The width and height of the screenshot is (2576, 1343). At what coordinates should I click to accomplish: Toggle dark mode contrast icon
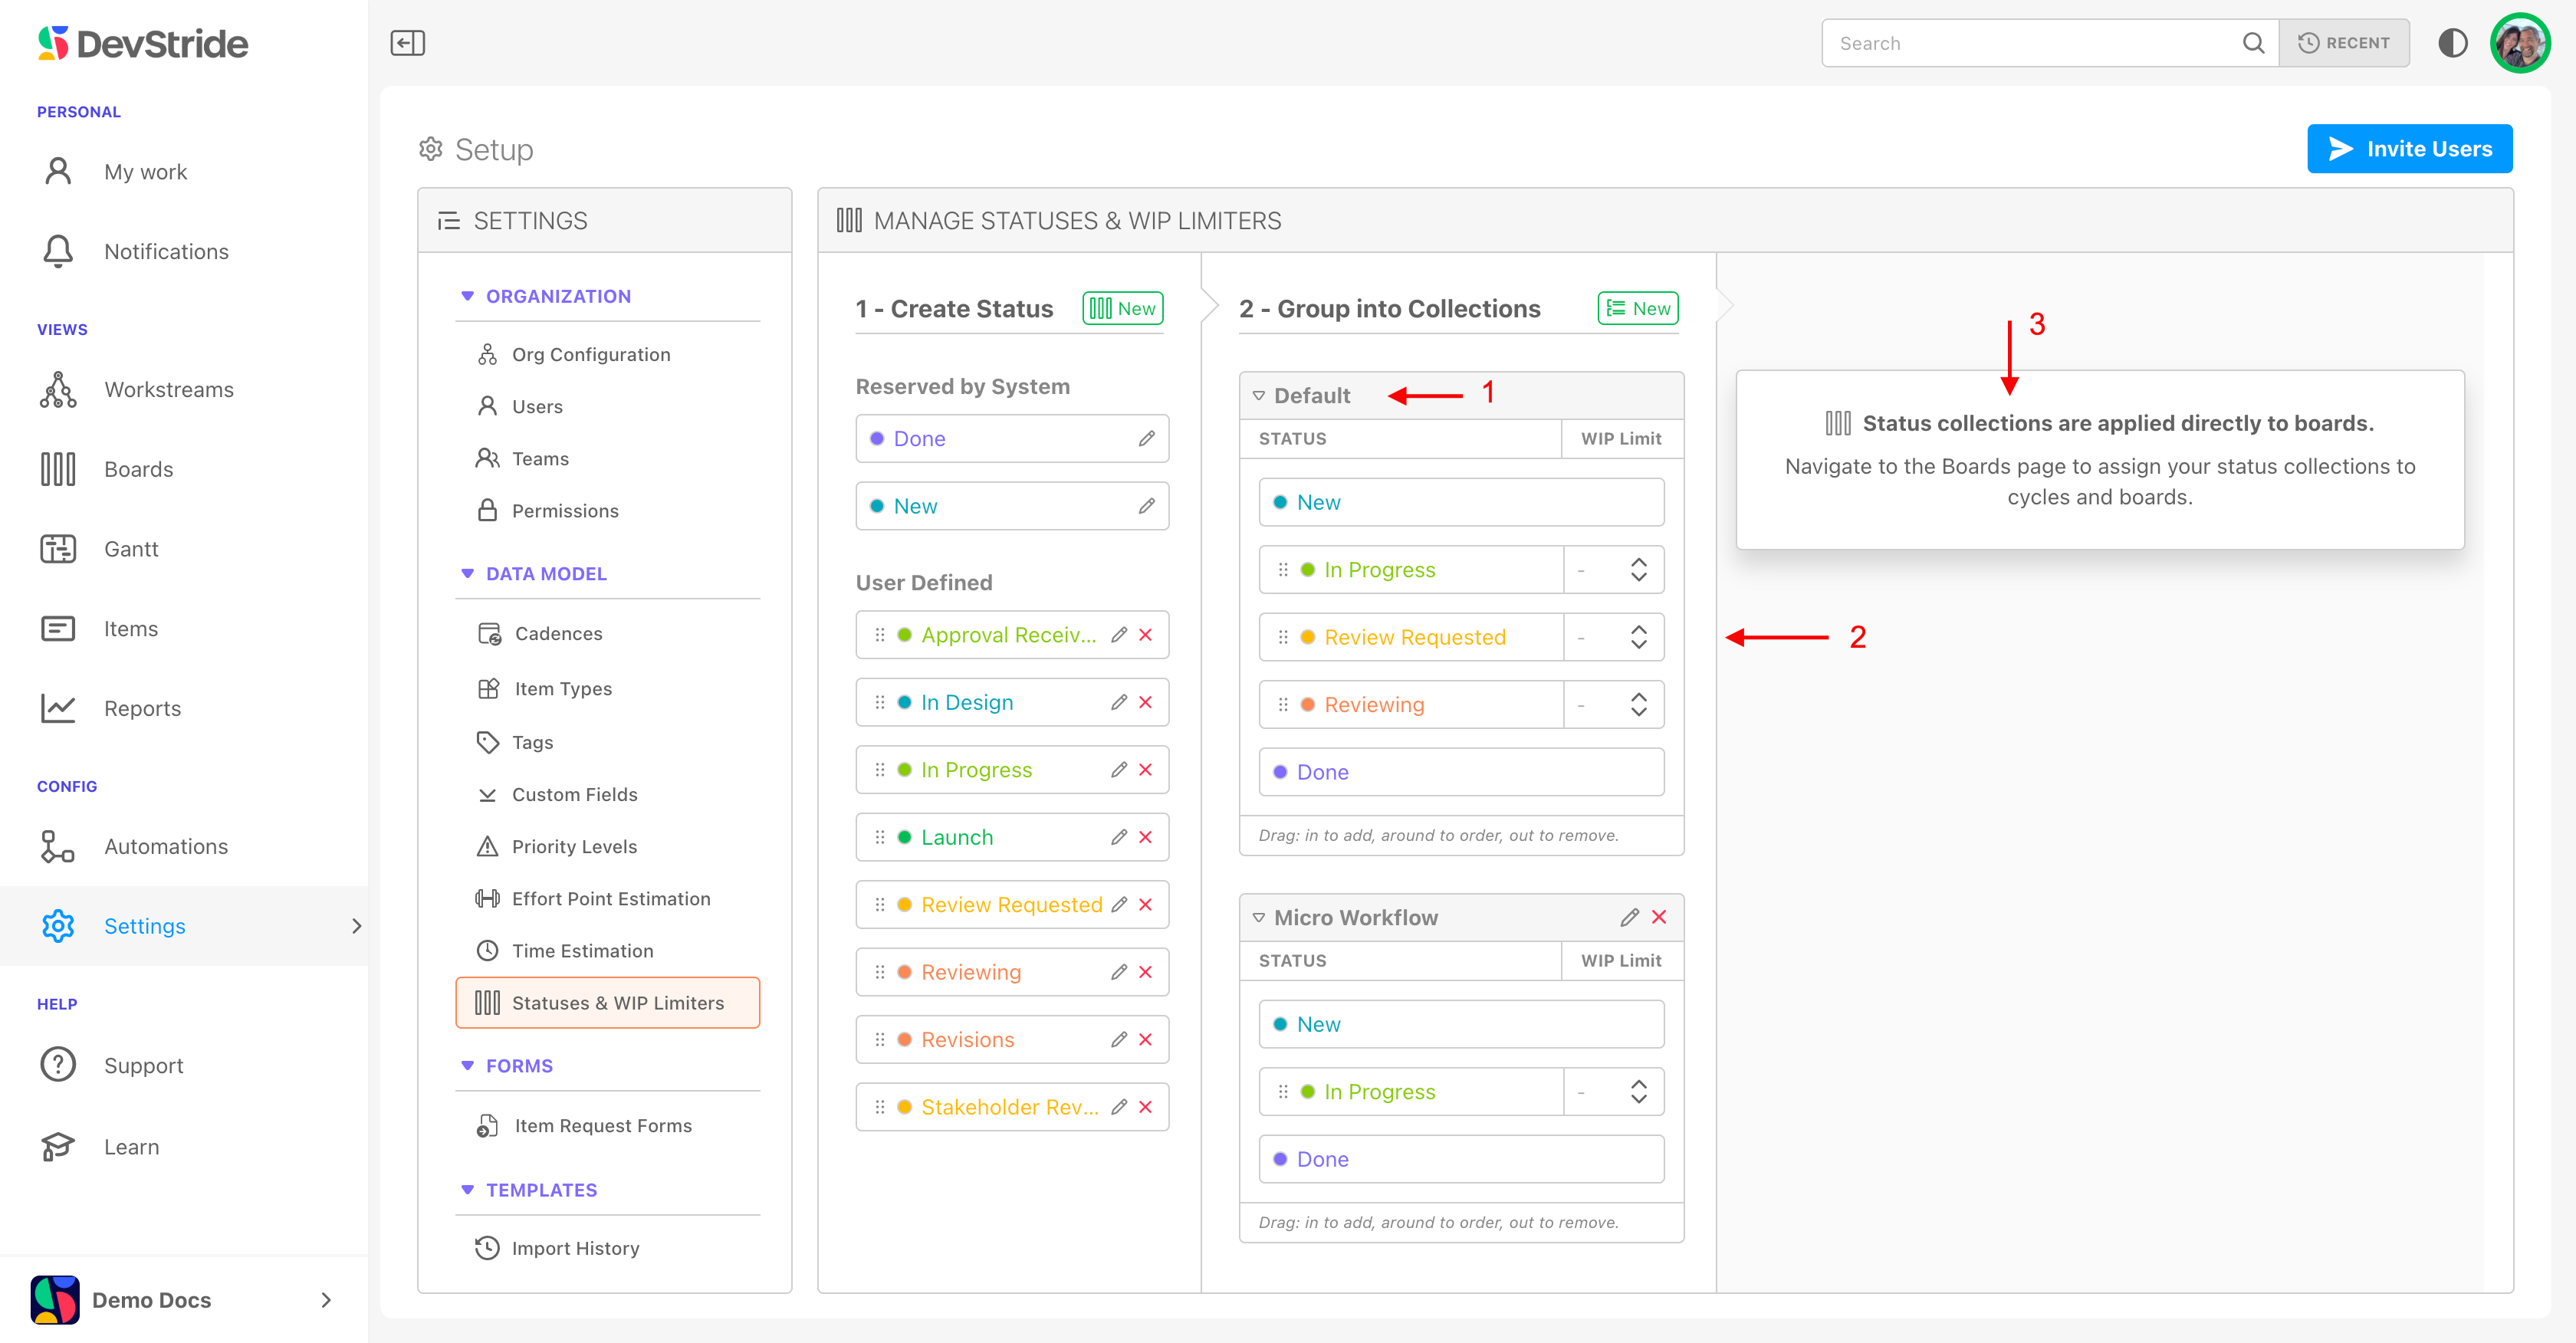coord(2452,43)
